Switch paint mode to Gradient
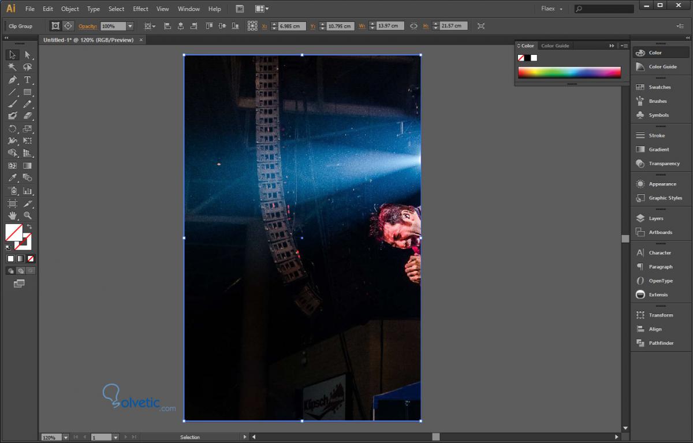693x443 pixels. (20, 259)
